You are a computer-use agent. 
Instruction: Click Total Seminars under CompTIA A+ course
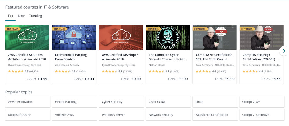[x=215, y=65]
